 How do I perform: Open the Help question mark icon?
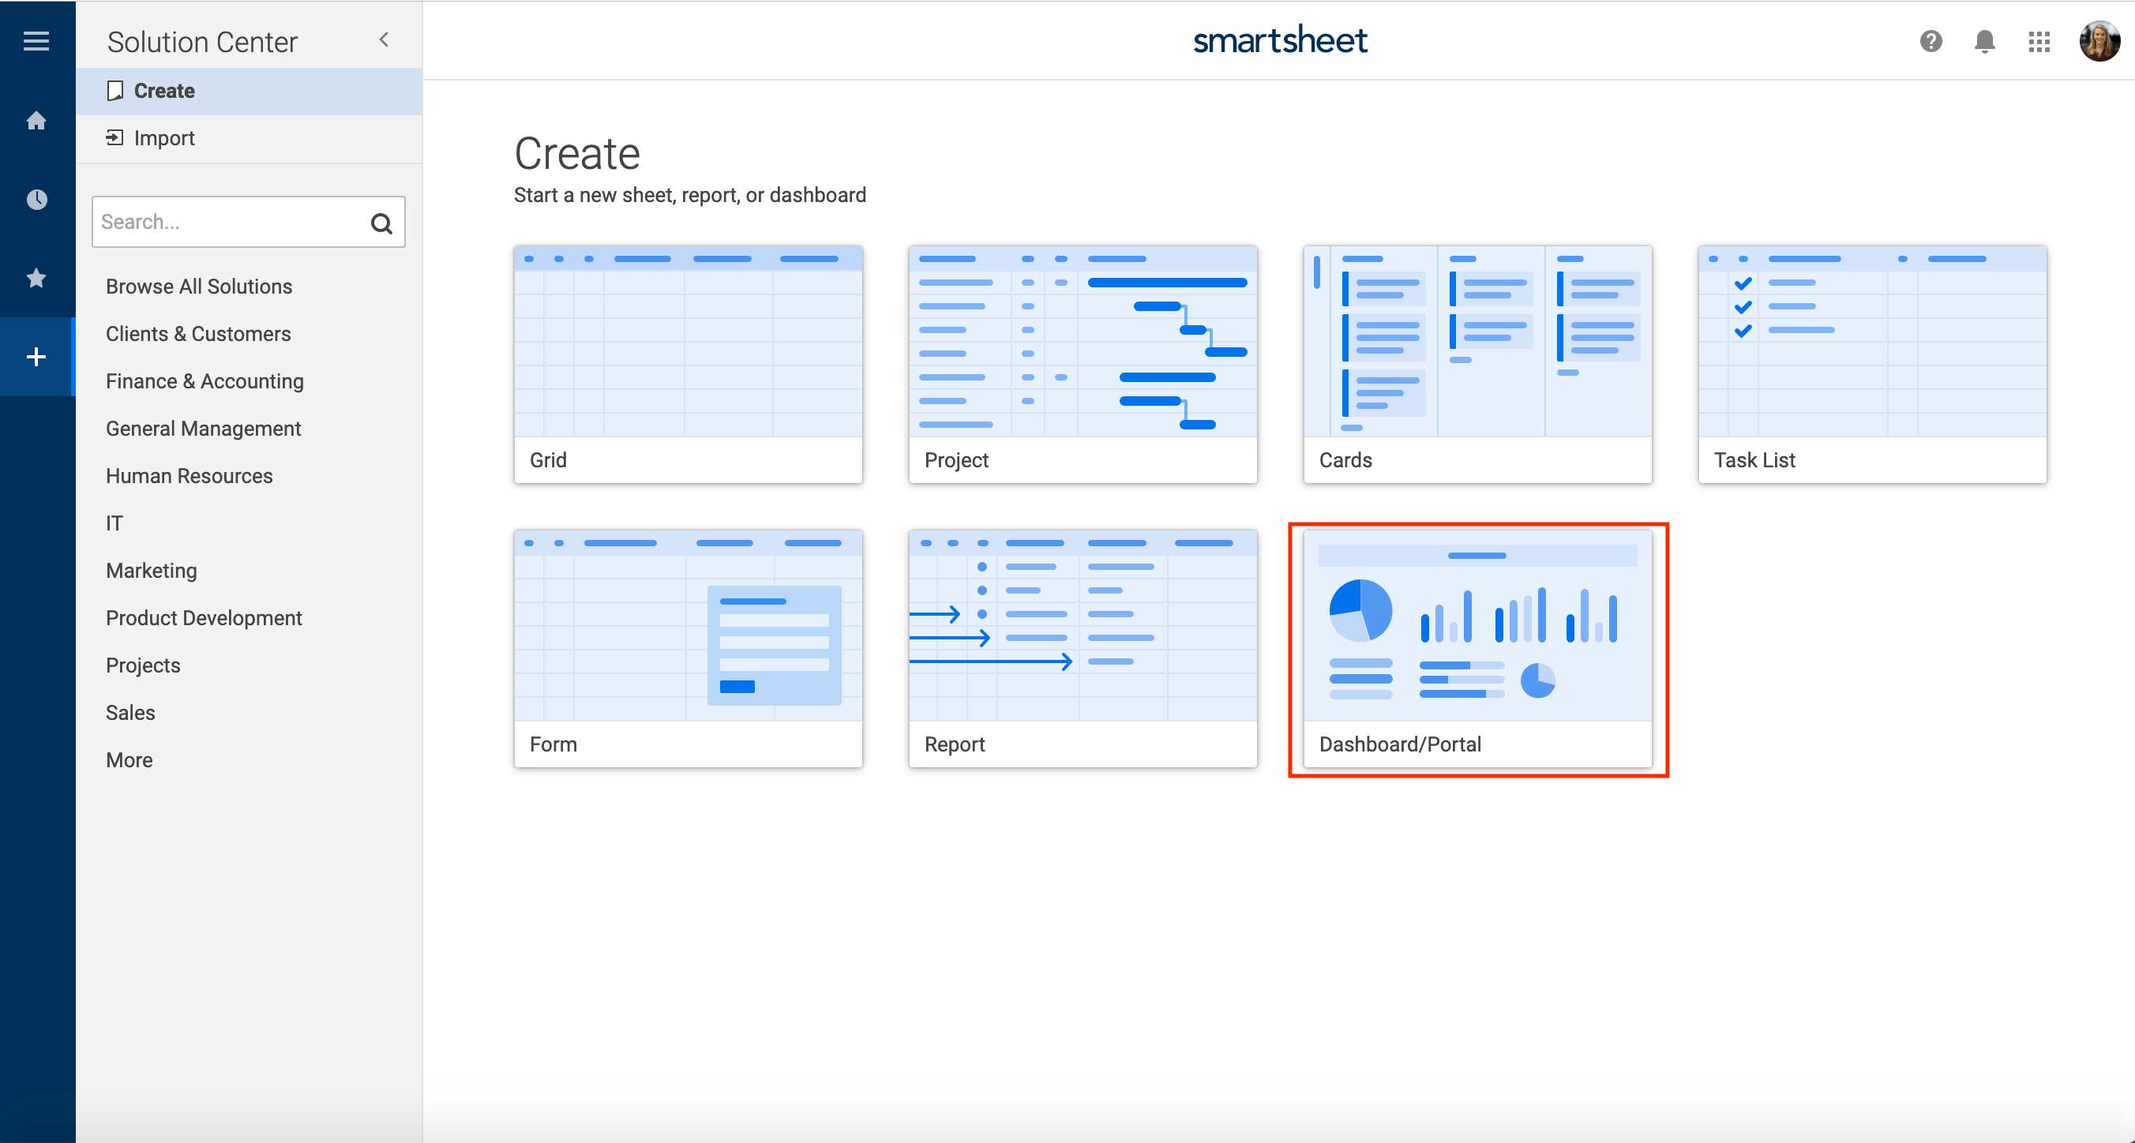[1931, 40]
